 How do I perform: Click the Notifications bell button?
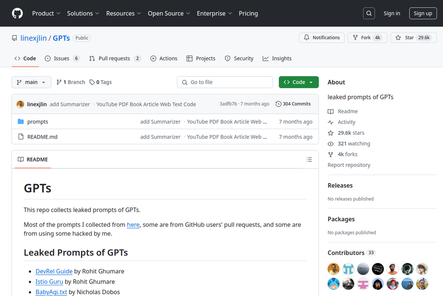pyautogui.click(x=322, y=38)
